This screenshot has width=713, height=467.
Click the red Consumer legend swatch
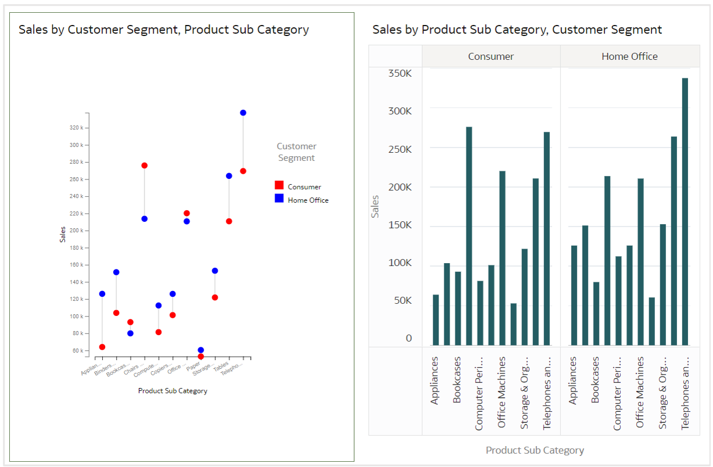point(279,185)
